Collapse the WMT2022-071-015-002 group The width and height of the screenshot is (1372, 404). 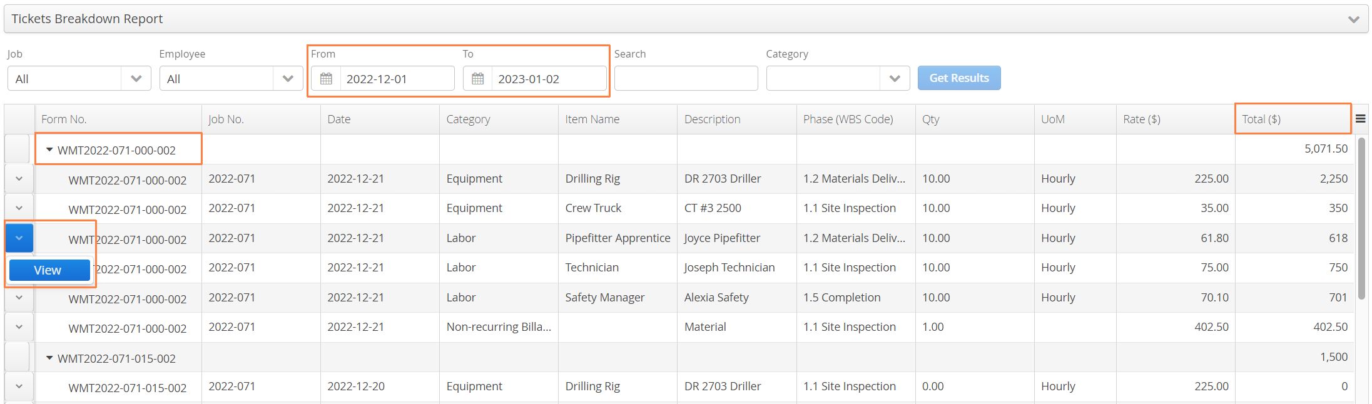pyautogui.click(x=49, y=358)
